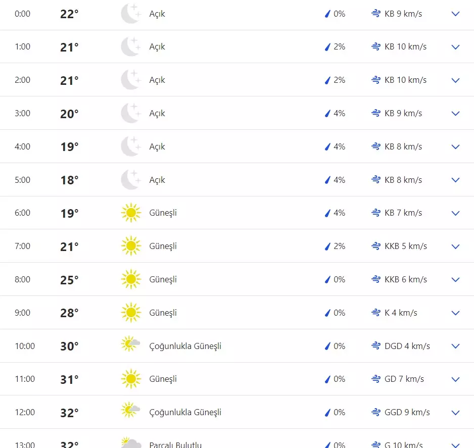
Task: Expand the 6:00 Güneşli row details
Action: (455, 213)
